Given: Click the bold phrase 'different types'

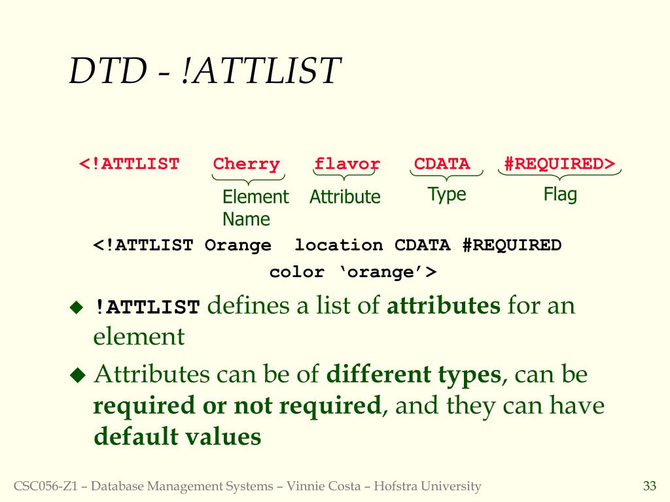Looking at the screenshot, I should [x=414, y=375].
